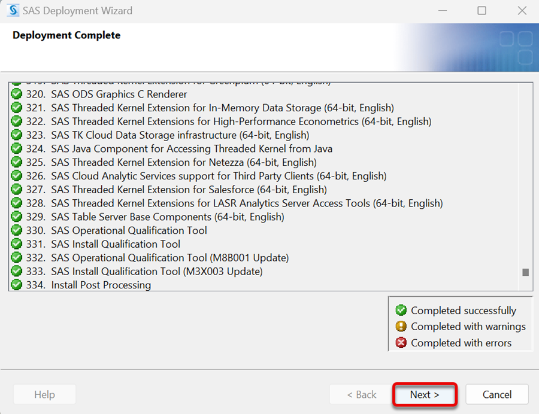This screenshot has width=539, height=414.
Task: Click SAS logo icon in title bar
Action: coord(13,11)
